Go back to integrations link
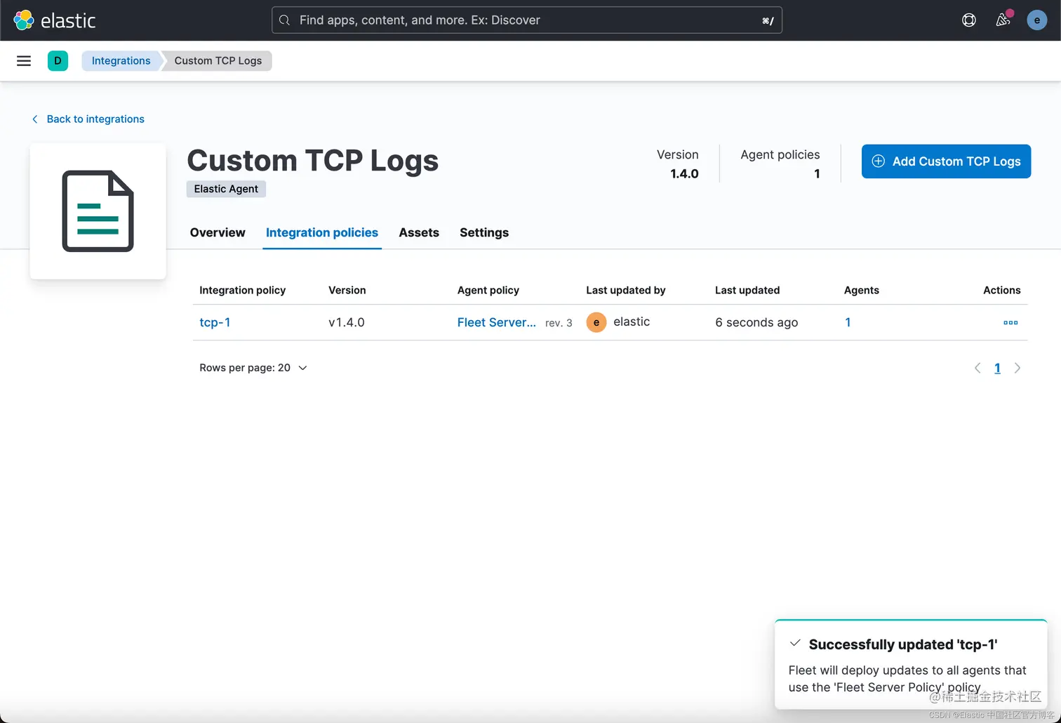 click(x=95, y=119)
